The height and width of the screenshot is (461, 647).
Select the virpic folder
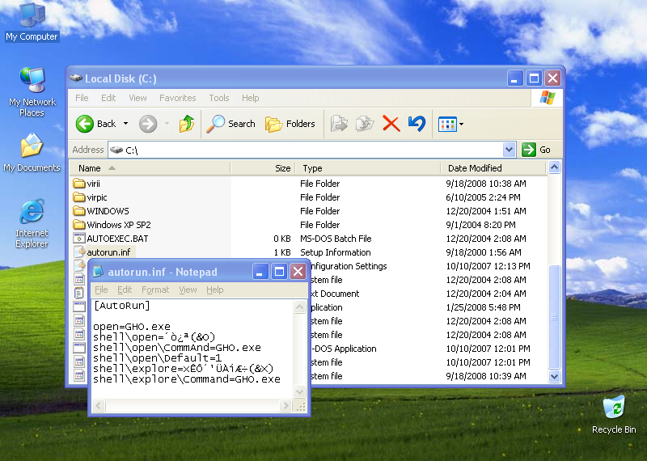[90, 197]
